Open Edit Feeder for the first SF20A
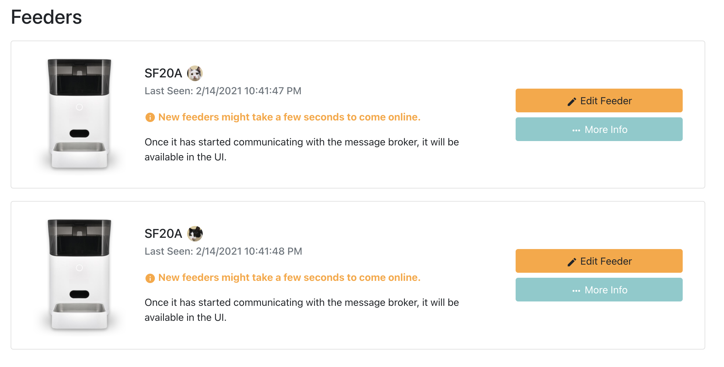The height and width of the screenshot is (367, 724). click(x=599, y=100)
